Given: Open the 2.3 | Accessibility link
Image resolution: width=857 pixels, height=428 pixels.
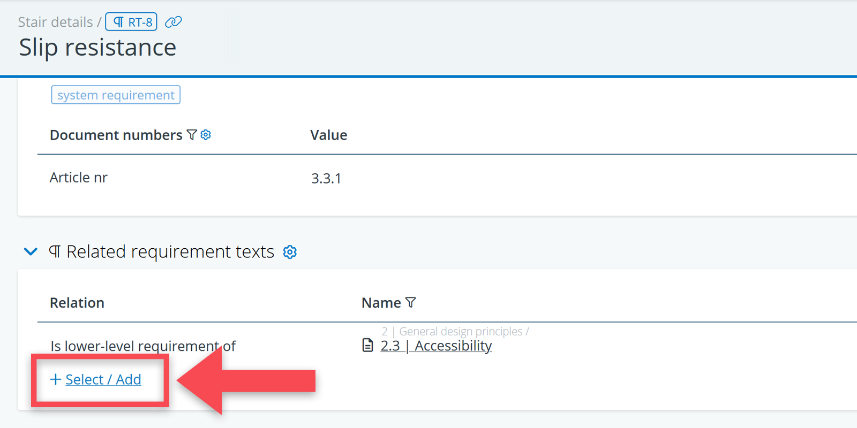Looking at the screenshot, I should coord(436,346).
